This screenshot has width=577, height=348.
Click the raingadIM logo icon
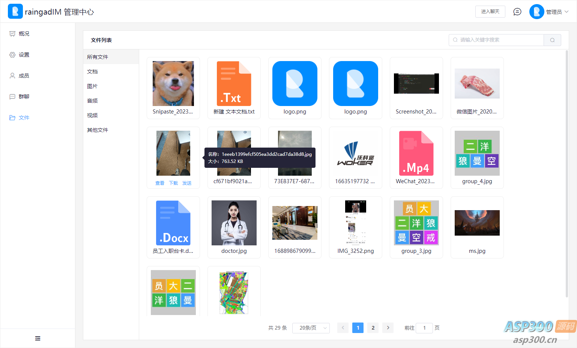click(x=15, y=11)
